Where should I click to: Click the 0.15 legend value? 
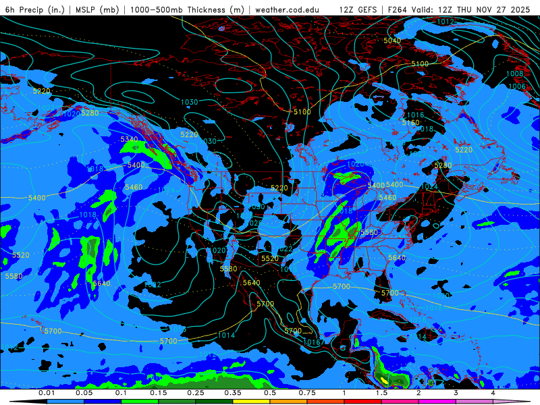click(159, 393)
